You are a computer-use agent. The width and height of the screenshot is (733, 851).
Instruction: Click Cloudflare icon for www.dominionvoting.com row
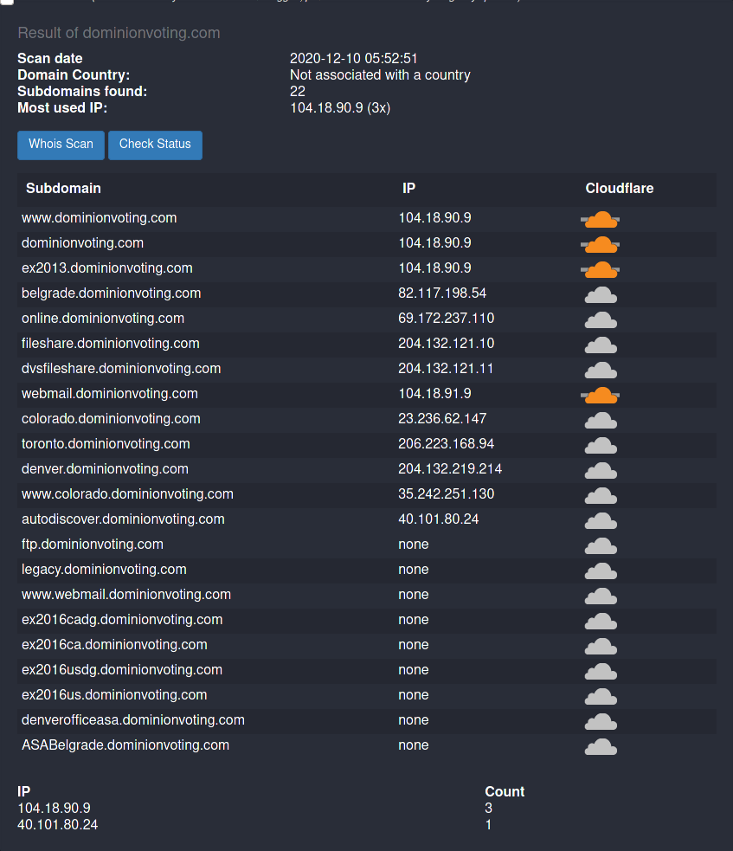(600, 219)
